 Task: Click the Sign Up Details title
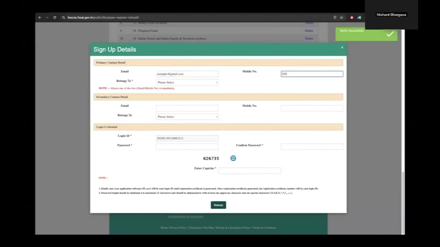tap(115, 49)
